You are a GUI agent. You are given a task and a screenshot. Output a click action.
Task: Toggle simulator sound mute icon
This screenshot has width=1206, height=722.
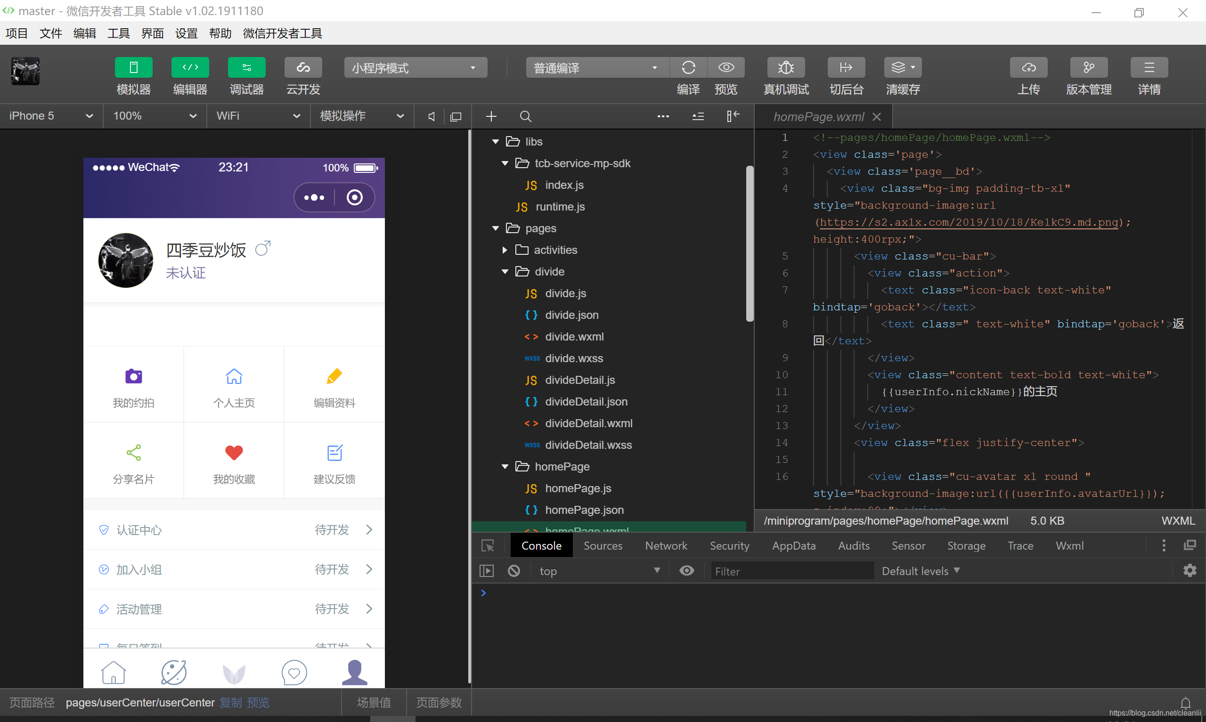point(431,116)
